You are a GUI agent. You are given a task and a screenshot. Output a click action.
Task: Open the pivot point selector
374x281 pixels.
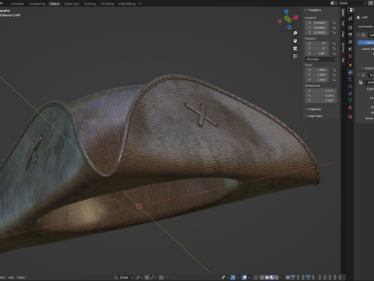tap(139, 277)
